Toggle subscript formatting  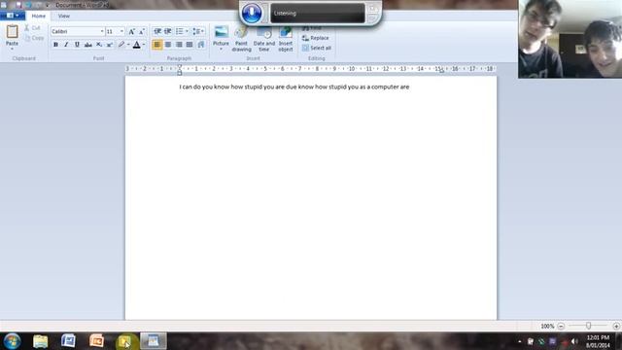[99, 45]
